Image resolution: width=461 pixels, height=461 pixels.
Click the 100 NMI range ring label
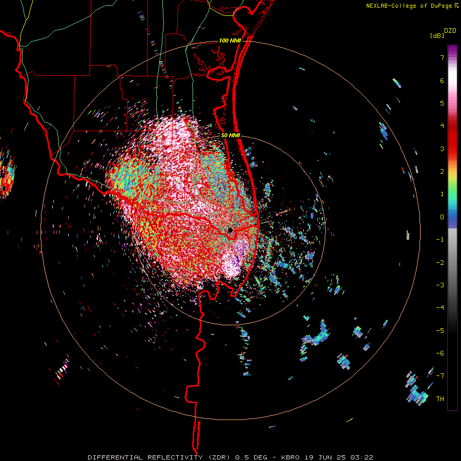230,40
